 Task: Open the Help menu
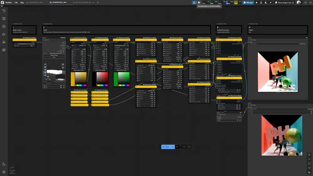pos(22,3)
